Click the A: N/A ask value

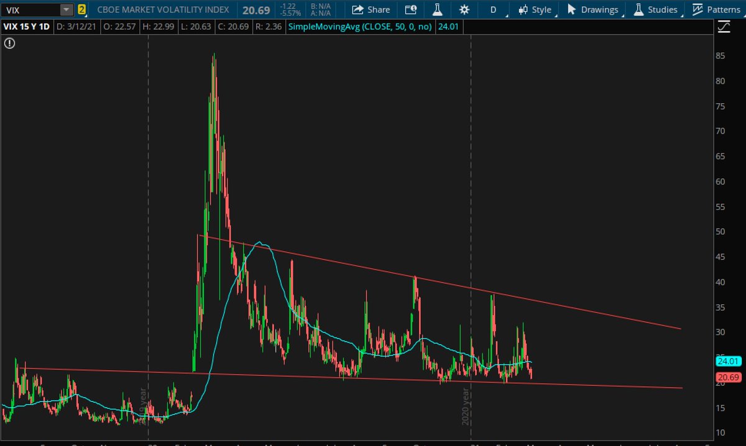coord(321,14)
